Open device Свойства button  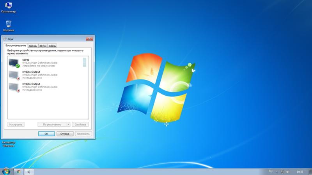(x=80, y=124)
